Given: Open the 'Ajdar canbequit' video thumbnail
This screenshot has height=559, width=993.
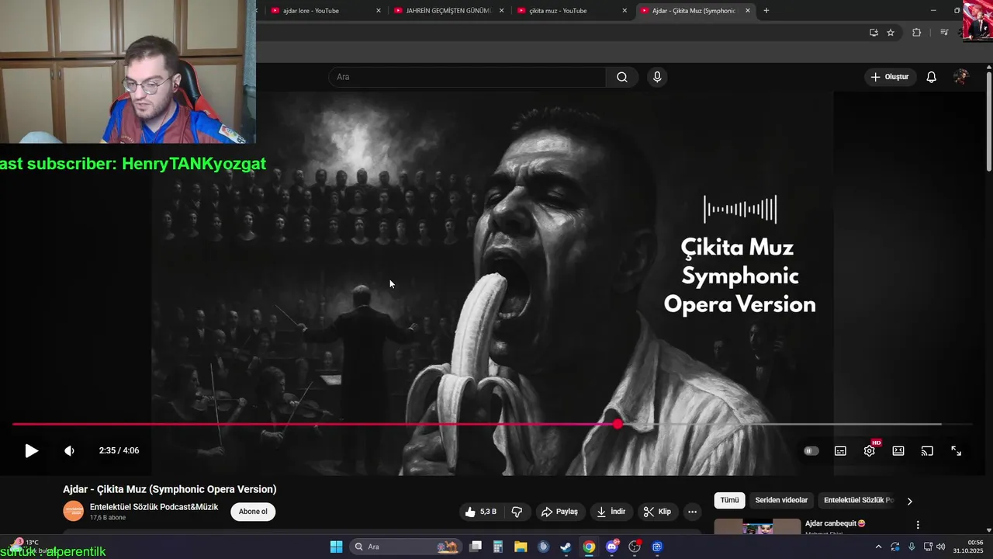Looking at the screenshot, I should point(757,526).
